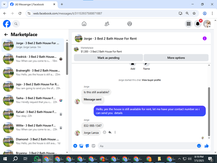
Task: Open the tab search dropdown arrow
Action: (4, 4)
